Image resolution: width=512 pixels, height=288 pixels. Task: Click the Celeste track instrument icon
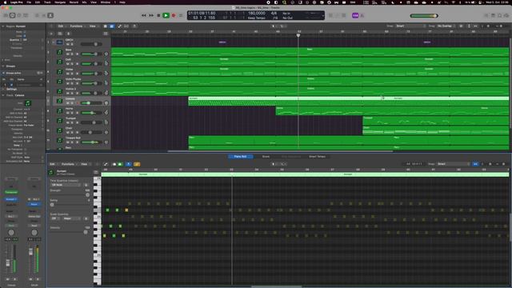click(59, 101)
